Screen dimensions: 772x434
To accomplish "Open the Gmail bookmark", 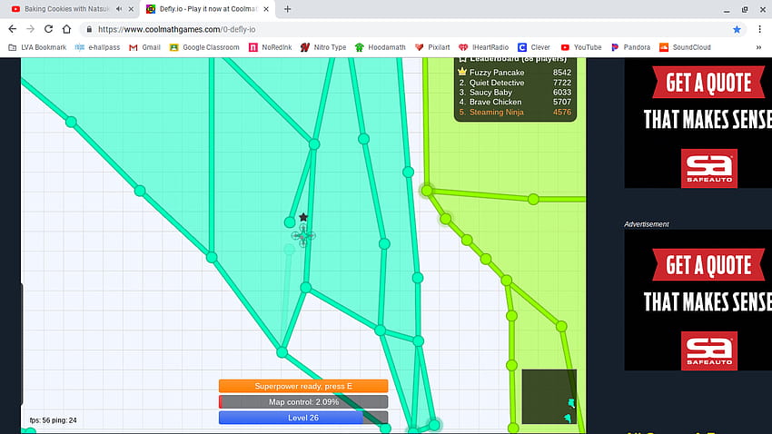I will [x=144, y=47].
